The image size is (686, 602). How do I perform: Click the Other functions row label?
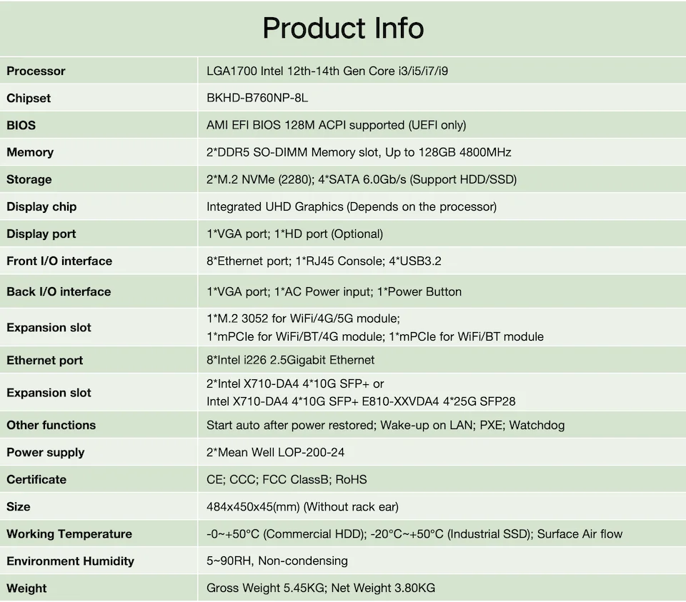51,425
